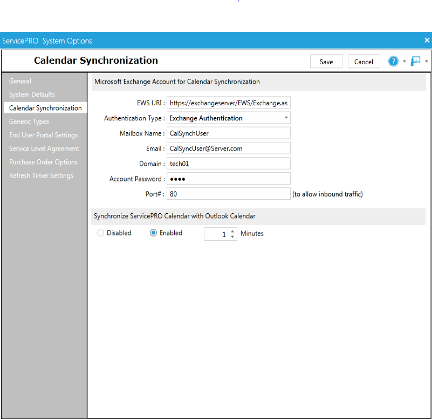432x419 pixels.
Task: Cancel changes to calendar settings
Action: click(364, 61)
